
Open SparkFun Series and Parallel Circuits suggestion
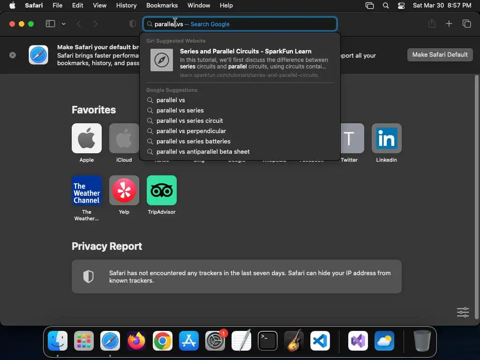coord(240,63)
